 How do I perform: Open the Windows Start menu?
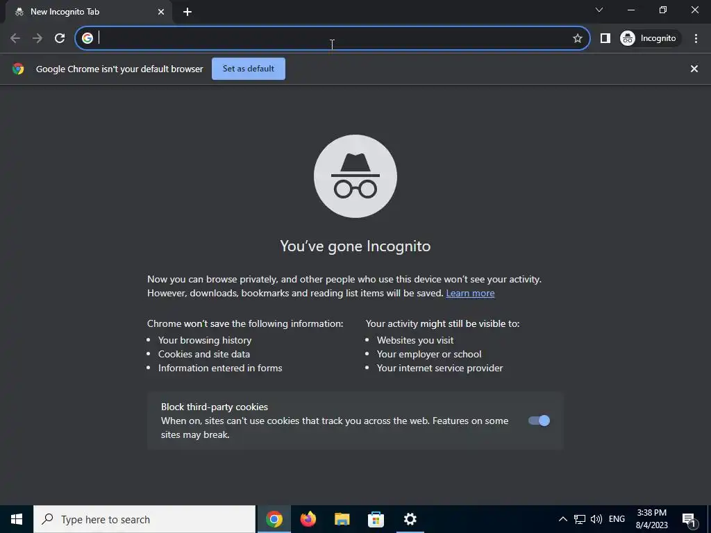pos(17,519)
